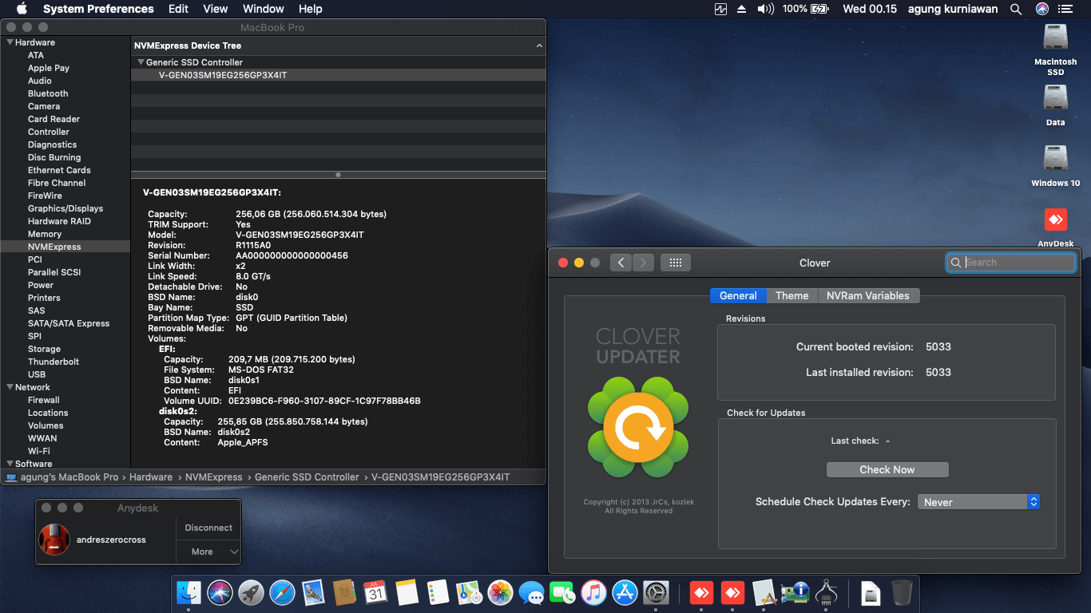1091x613 pixels.
Task: Open Launchpad from the Dock
Action: pyautogui.click(x=252, y=593)
